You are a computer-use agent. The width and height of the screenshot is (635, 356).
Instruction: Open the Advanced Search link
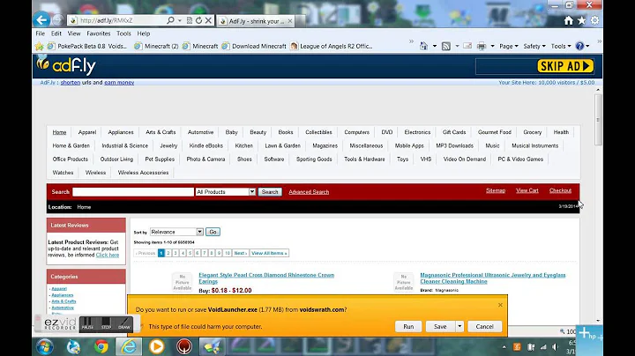click(x=309, y=192)
